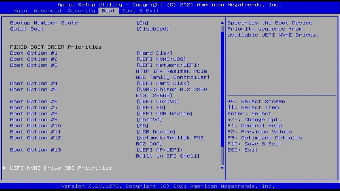Change Boot Option #6 UEFI CD/DVD value

pos(158,102)
